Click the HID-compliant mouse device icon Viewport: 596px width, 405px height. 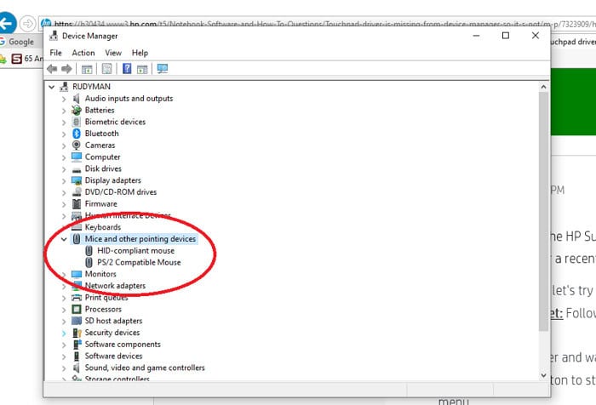coord(89,251)
